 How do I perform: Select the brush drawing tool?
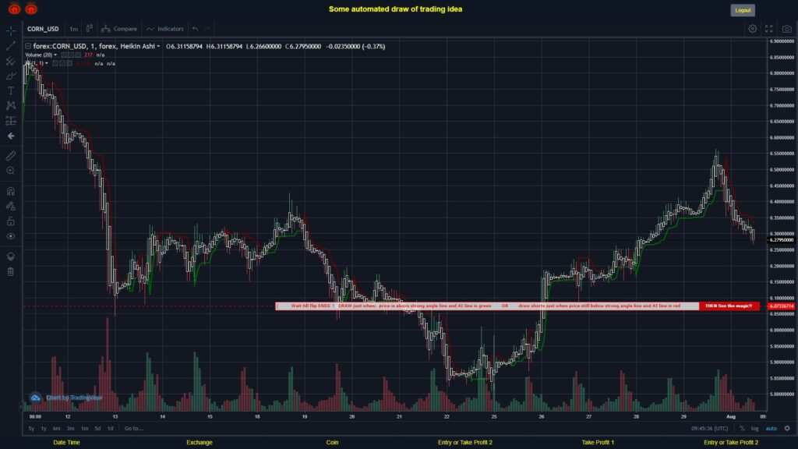click(x=11, y=76)
